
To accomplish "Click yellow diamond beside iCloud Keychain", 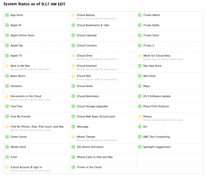I will [73, 66].
